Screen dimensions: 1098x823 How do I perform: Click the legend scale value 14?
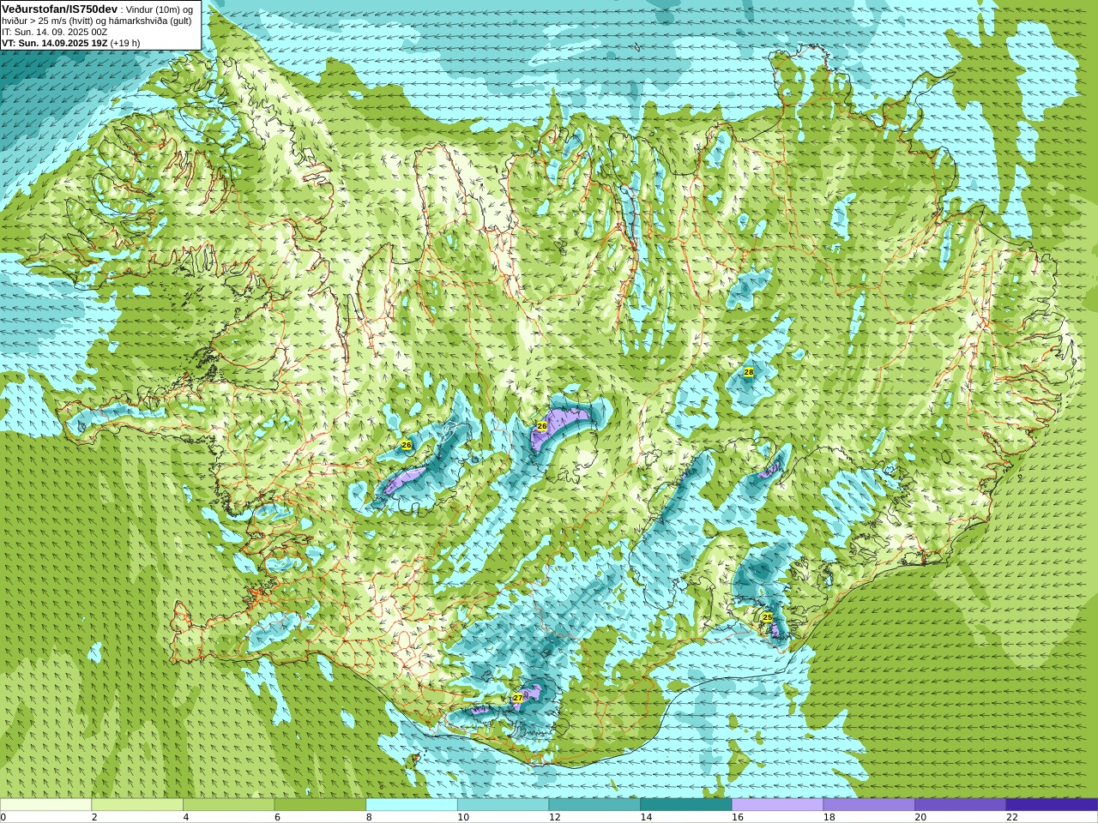coord(647,817)
